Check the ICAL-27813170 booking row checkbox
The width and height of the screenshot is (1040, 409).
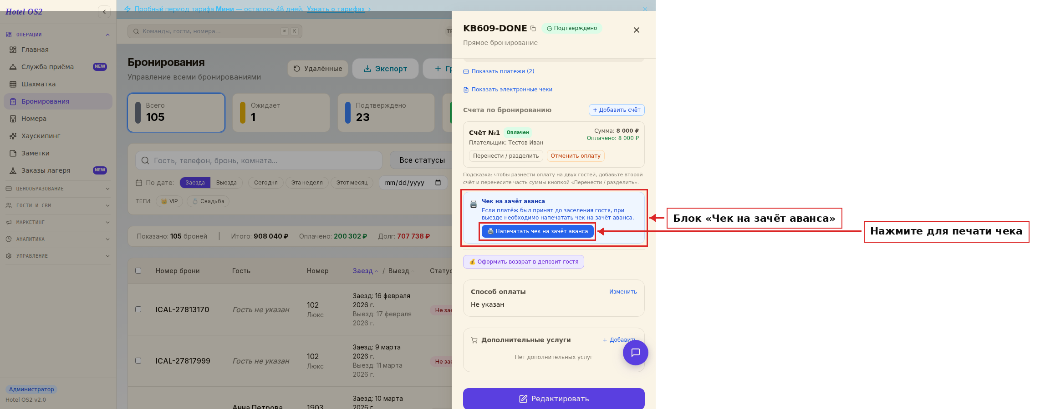coord(138,309)
